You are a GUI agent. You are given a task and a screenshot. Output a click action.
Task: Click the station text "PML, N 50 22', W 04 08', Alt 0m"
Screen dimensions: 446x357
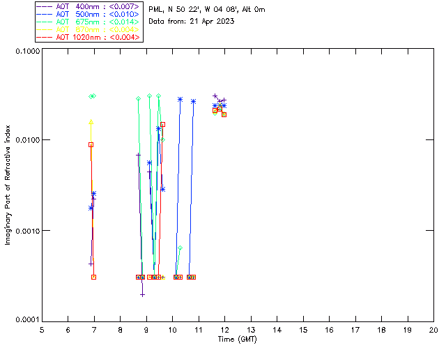pos(207,10)
